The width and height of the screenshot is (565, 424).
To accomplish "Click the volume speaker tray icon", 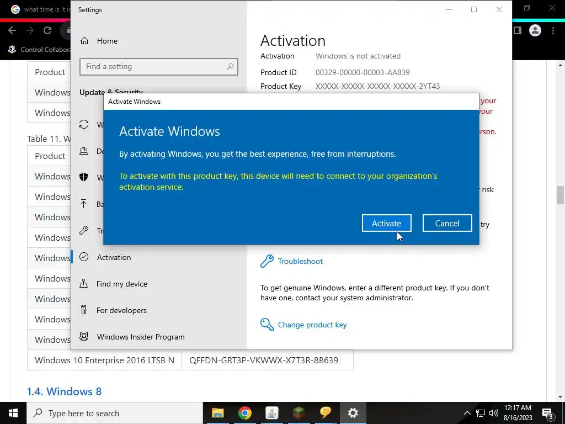I will click(494, 413).
